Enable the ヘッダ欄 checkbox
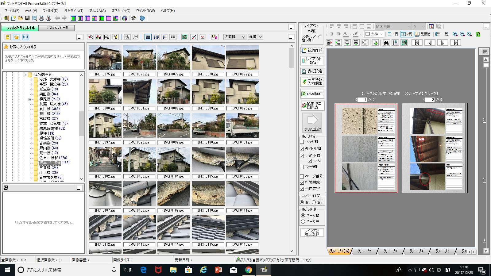Image resolution: width=491 pixels, height=276 pixels. click(302, 142)
